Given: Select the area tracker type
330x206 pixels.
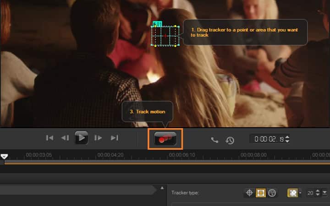Looking at the screenshot, I should click(x=261, y=193).
